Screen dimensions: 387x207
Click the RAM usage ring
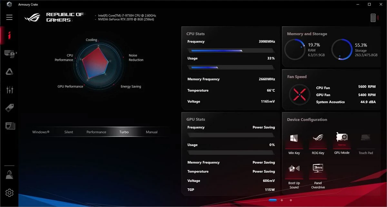point(295,50)
